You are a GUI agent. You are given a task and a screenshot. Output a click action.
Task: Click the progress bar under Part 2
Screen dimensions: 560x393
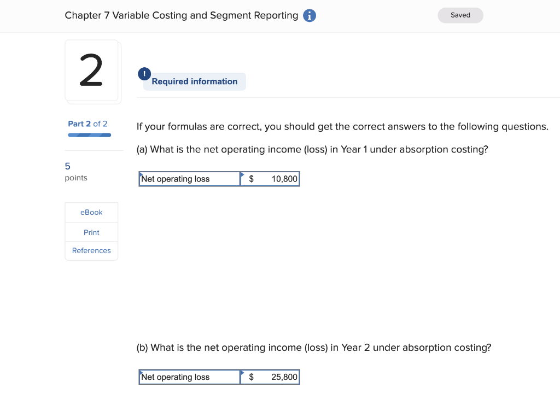click(89, 134)
